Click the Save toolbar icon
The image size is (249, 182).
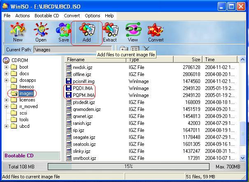(63, 32)
